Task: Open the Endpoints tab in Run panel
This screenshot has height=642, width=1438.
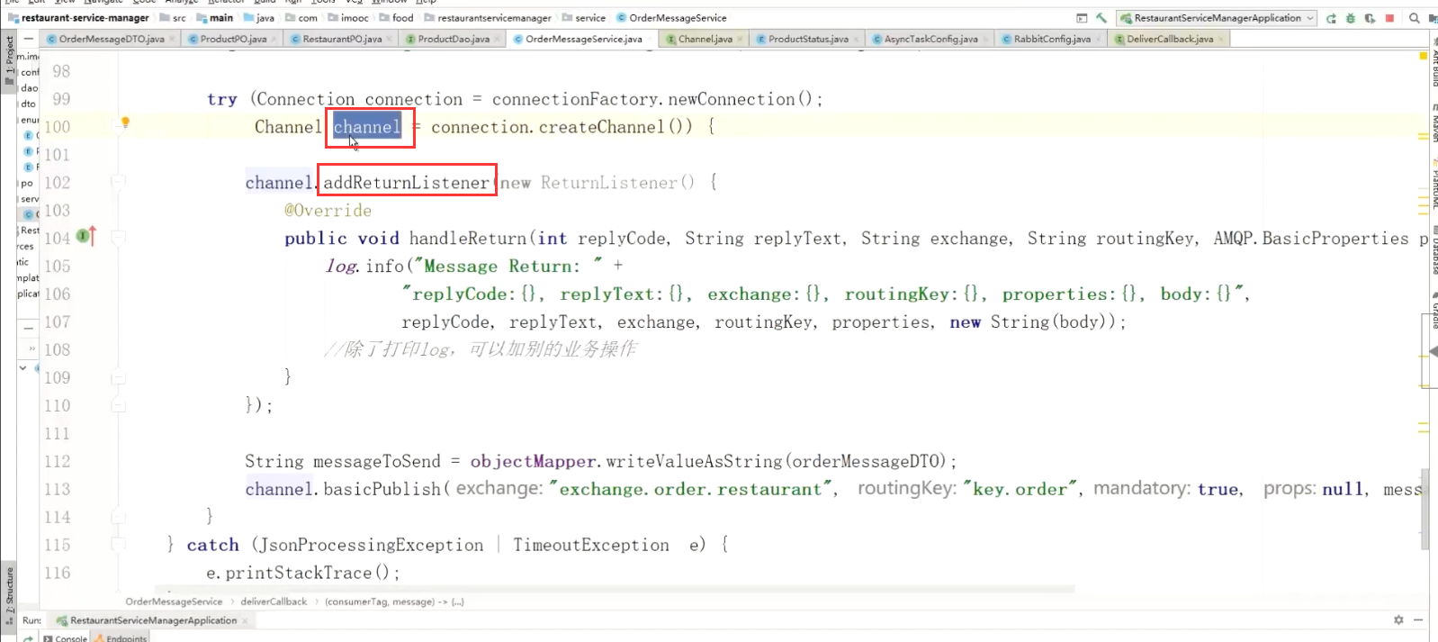Action: coord(121,638)
